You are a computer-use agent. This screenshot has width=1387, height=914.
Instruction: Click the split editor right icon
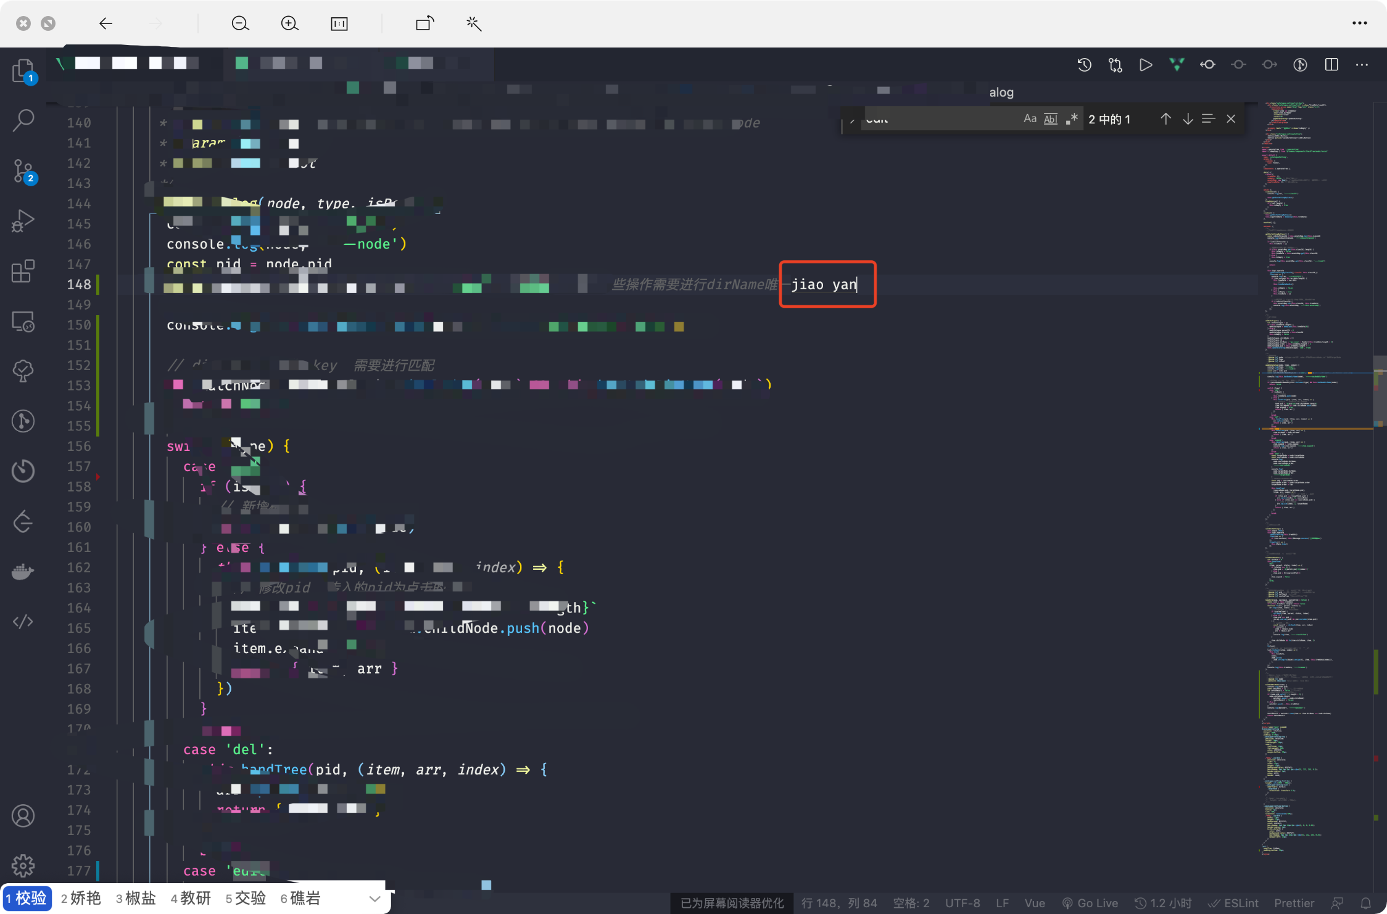[1331, 65]
